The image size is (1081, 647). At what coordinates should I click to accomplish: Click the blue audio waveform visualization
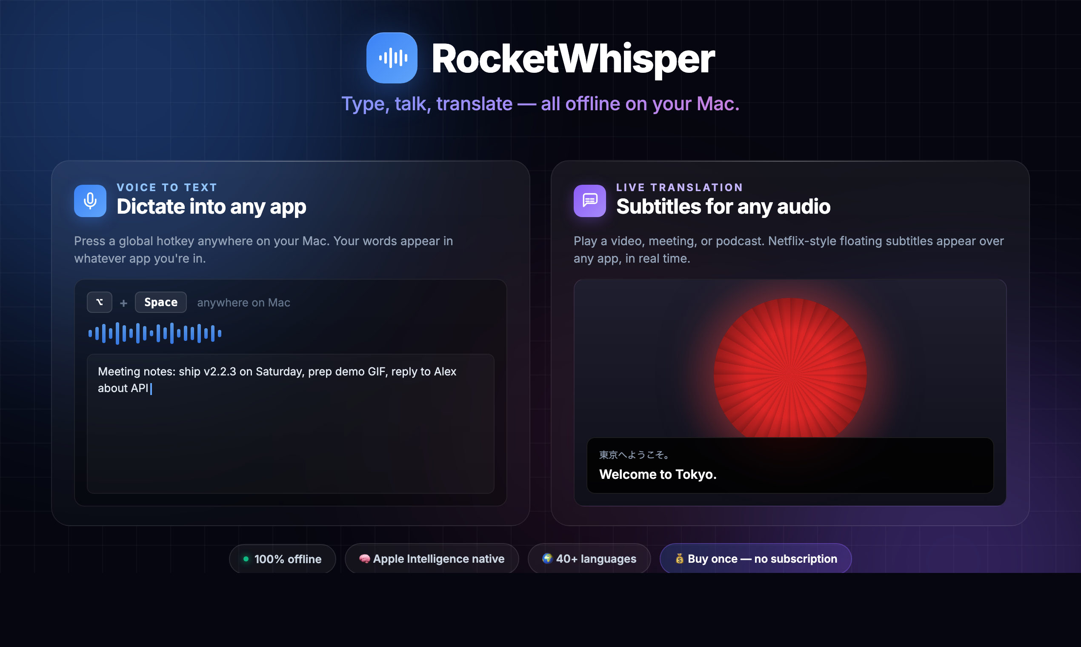(154, 333)
